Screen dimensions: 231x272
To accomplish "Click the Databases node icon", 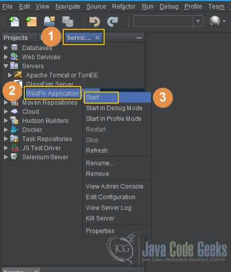I will click(14, 48).
